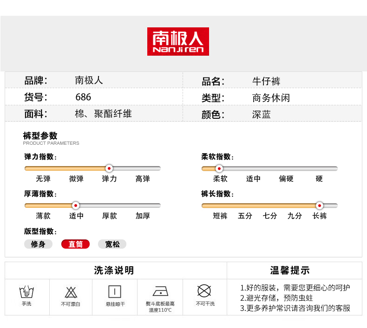Image resolution: width=367 pixels, height=328 pixels.
Task: Click the brand value 南极人 in table
Action: point(89,80)
